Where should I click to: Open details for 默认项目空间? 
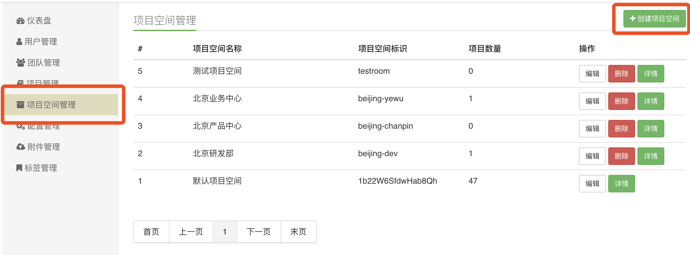(x=621, y=184)
